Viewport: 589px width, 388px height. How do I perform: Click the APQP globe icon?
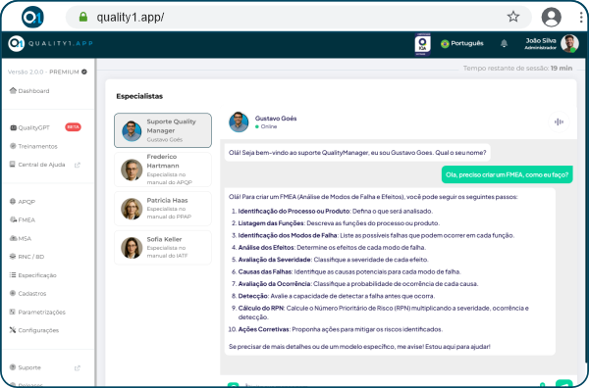13,201
